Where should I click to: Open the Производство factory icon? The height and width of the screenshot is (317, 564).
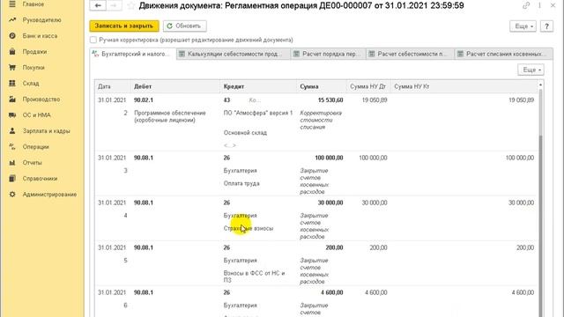[x=12, y=99]
